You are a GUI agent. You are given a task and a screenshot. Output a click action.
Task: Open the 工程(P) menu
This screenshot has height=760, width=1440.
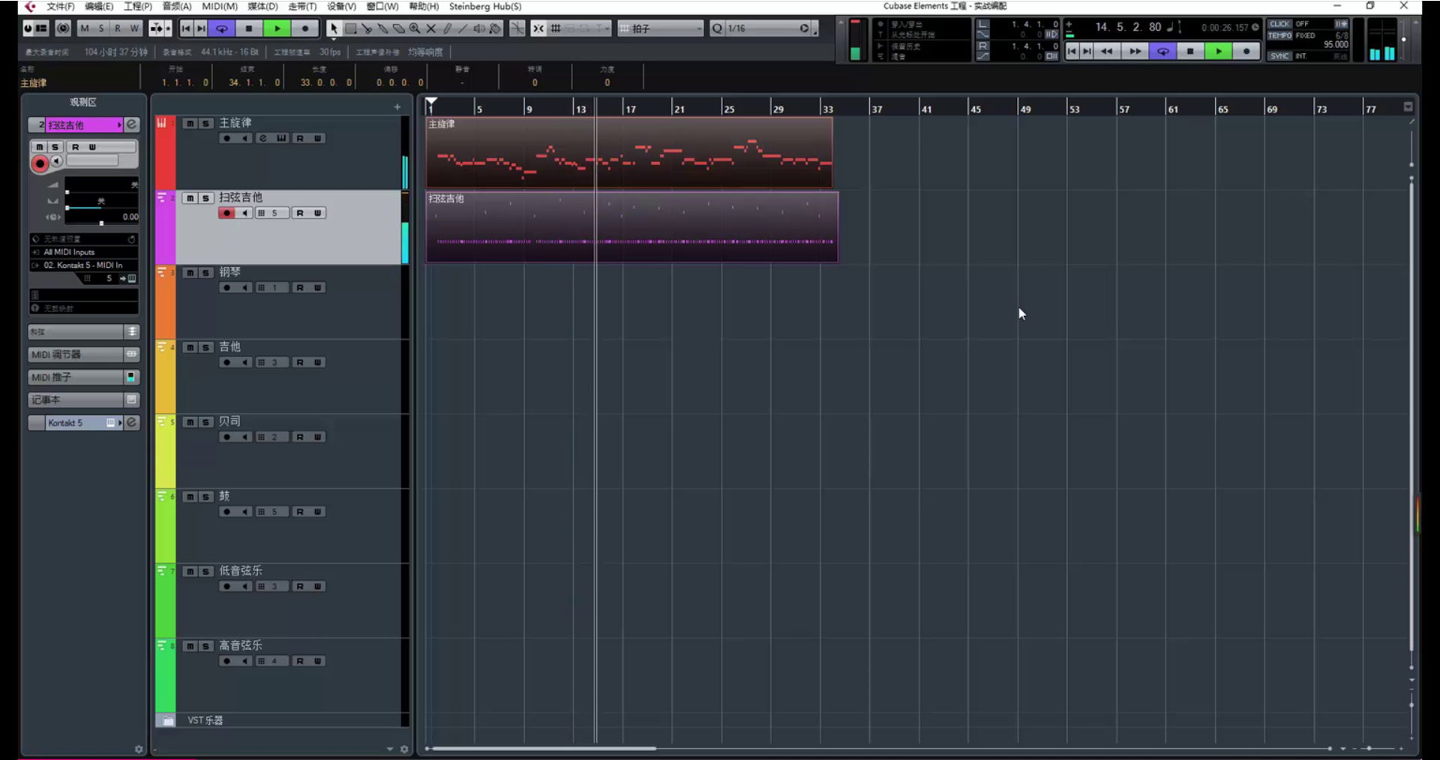(138, 6)
